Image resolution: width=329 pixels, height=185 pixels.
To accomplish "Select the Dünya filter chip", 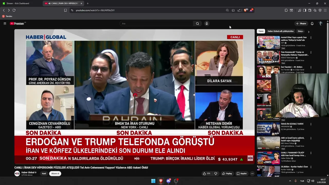I will 300,31.
